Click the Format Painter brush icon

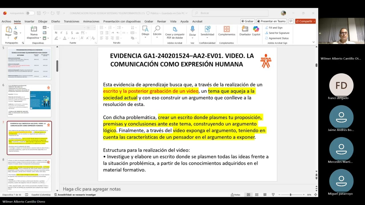pyautogui.click(x=15, y=38)
